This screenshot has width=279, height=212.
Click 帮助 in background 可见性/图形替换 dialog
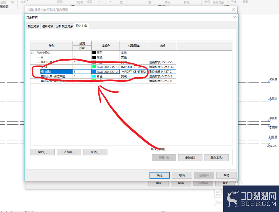(225, 183)
